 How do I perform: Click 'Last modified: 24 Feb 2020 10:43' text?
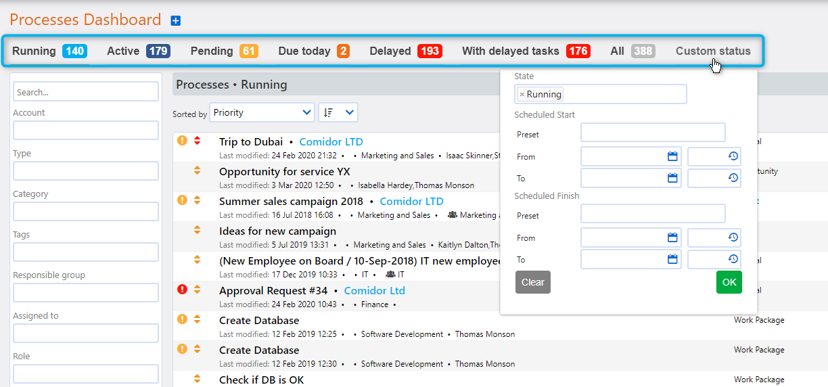point(277,304)
